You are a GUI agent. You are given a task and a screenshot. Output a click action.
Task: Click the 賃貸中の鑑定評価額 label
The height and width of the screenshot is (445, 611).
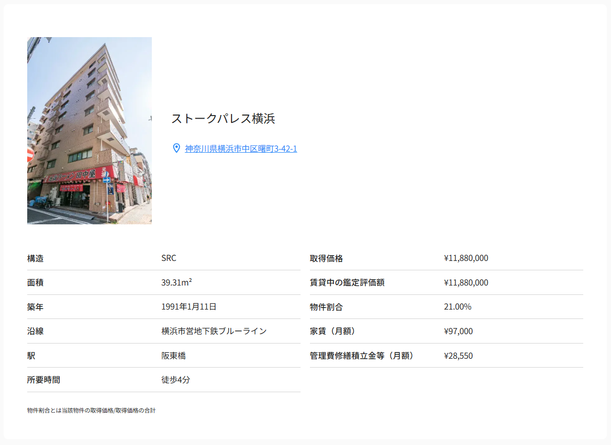347,283
